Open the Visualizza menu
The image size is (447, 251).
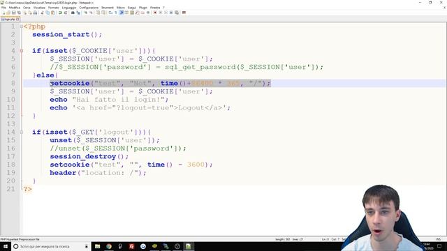[39, 8]
